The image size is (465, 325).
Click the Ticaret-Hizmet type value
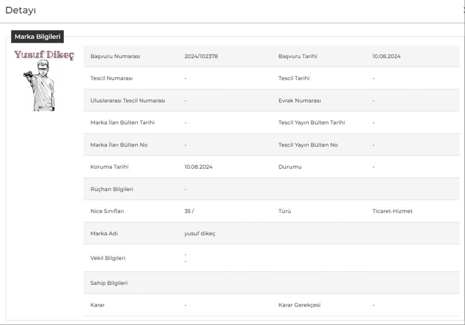(x=392, y=211)
